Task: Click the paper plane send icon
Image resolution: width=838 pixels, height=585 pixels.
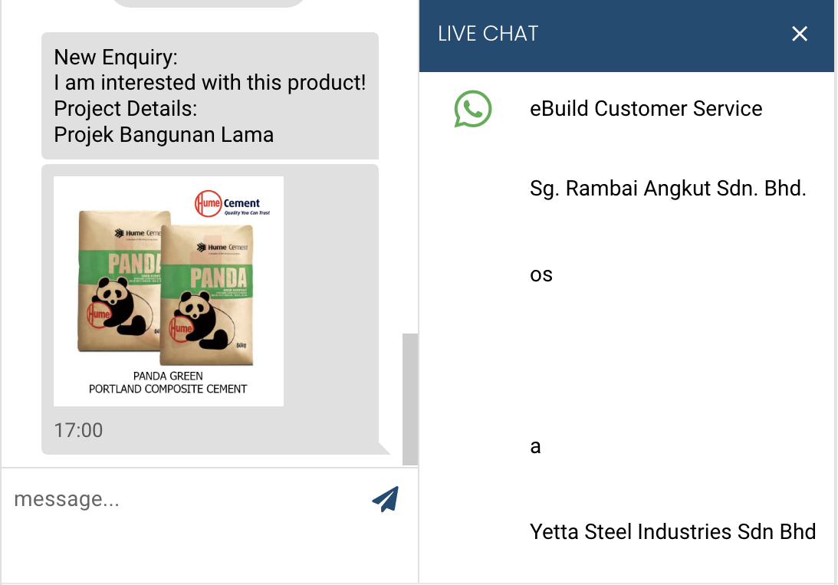Action: point(386,499)
